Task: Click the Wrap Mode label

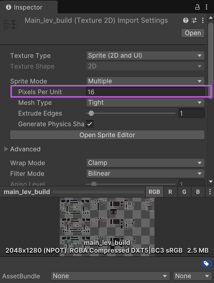Action: [x=27, y=163]
